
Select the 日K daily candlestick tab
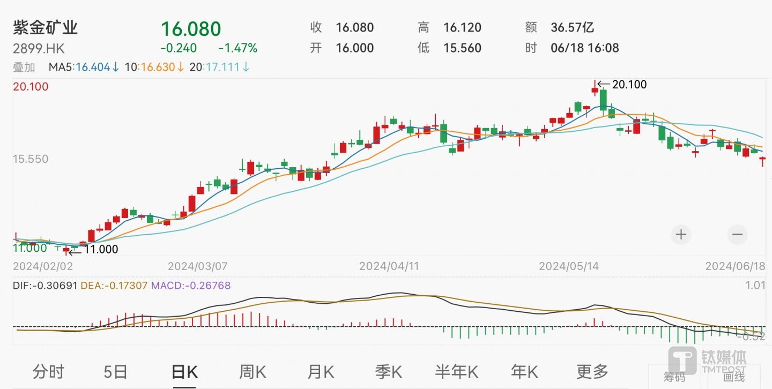pyautogui.click(x=184, y=371)
